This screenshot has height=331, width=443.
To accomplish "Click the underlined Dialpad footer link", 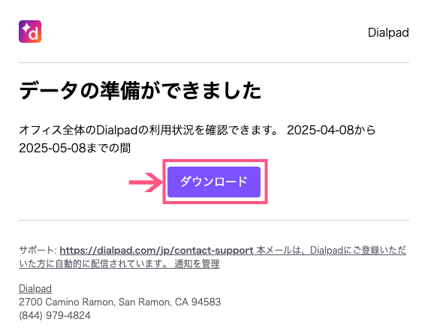I will [35, 289].
